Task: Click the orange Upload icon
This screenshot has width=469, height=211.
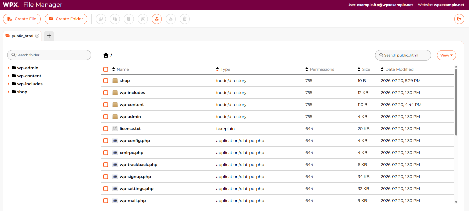Action: tap(157, 19)
